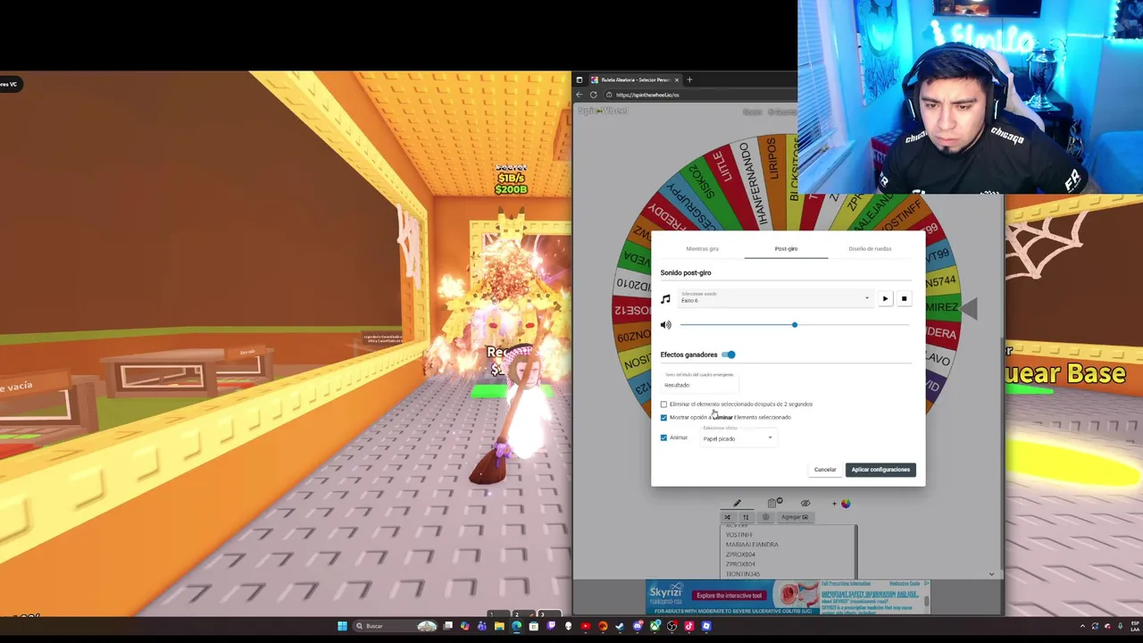The height and width of the screenshot is (643, 1143).
Task: Select the MARIAALEJANDRA entry in list
Action: click(x=752, y=545)
